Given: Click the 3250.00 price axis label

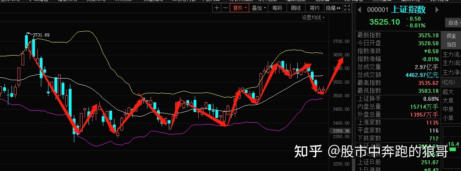Looking at the screenshot, I should tap(341, 164).
